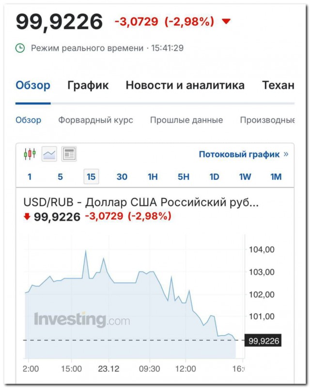The image size is (310, 388).
Task: Click the real-time clock icon
Action: (x=20, y=48)
